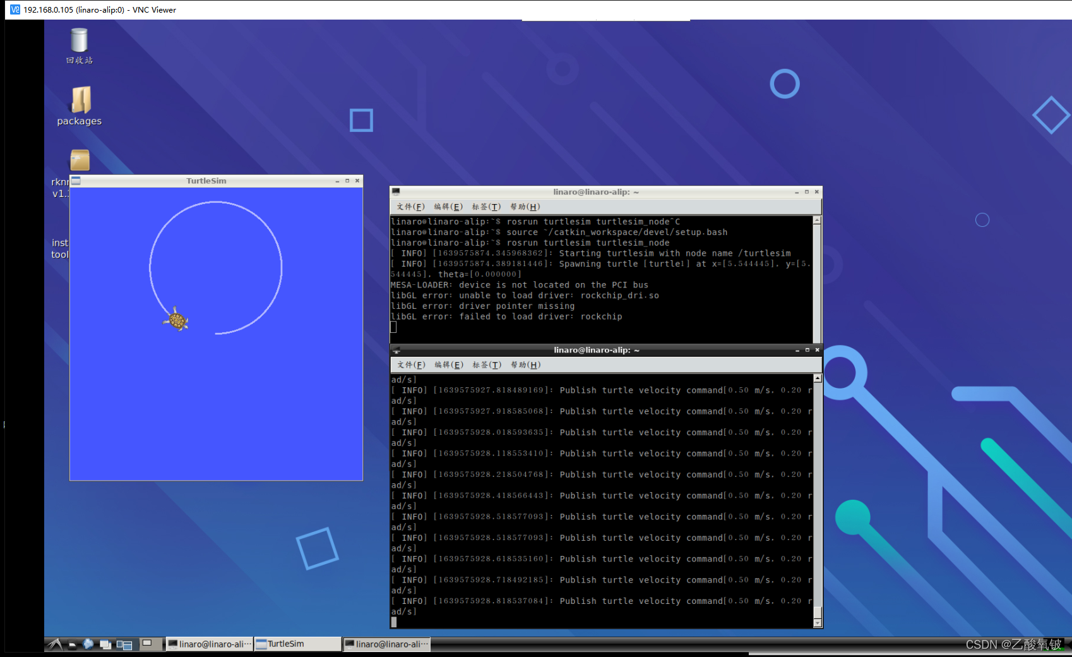Click the lower terminal scrollbar thumb
The image size is (1072, 657).
pos(818,612)
